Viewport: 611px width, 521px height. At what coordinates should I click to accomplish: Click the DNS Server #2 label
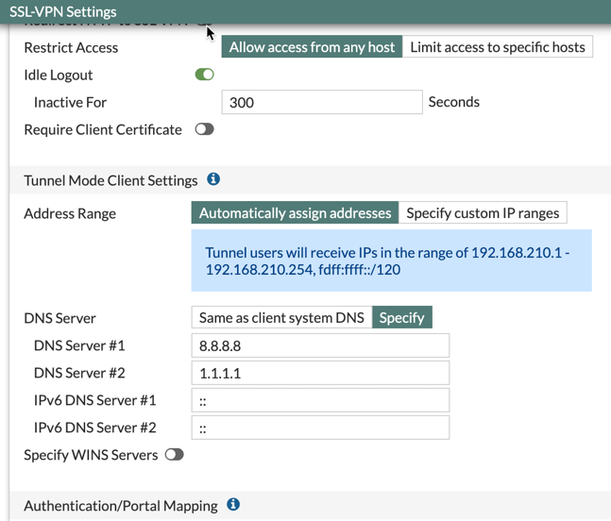click(x=79, y=373)
